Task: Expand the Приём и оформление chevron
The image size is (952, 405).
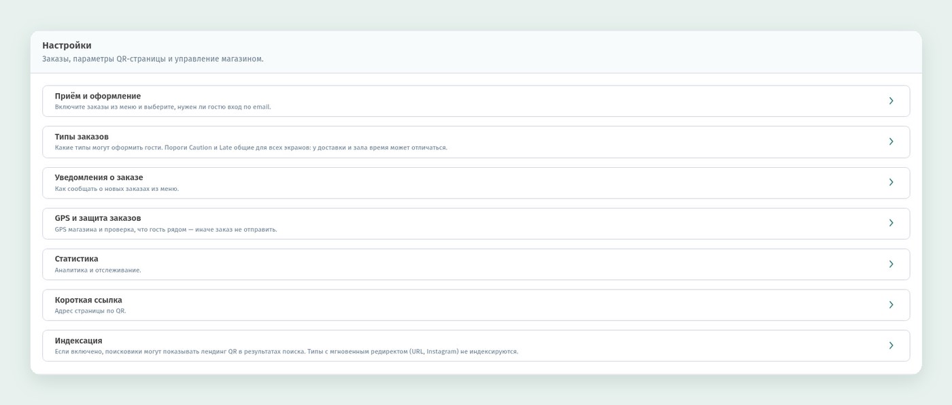Action: [x=891, y=101]
